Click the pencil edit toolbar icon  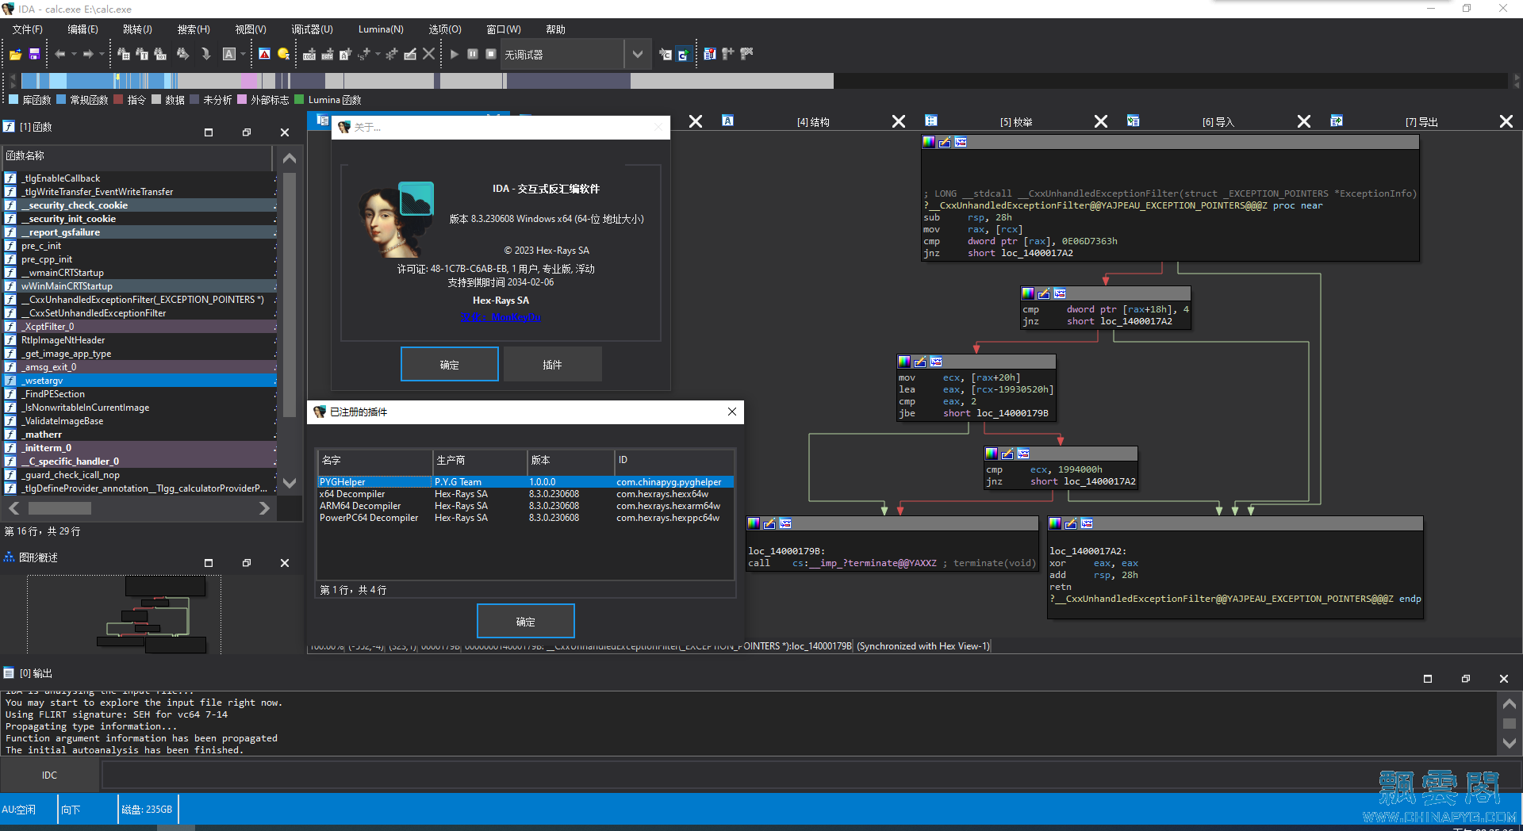pos(410,54)
